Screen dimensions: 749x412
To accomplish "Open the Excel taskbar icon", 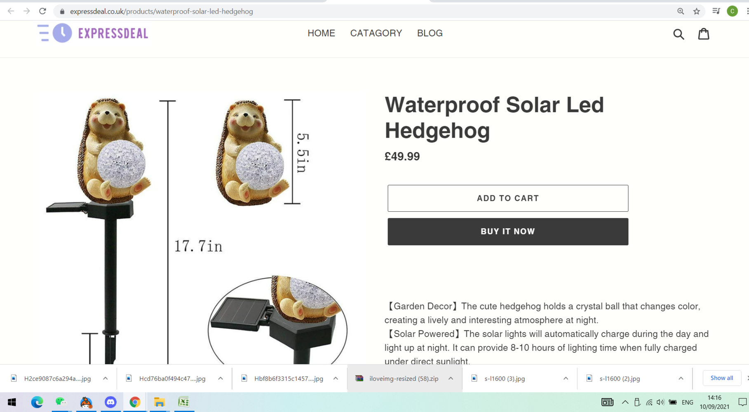I will [184, 402].
